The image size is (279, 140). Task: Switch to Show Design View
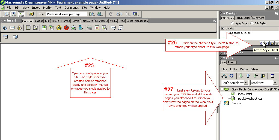click(x=21, y=14)
